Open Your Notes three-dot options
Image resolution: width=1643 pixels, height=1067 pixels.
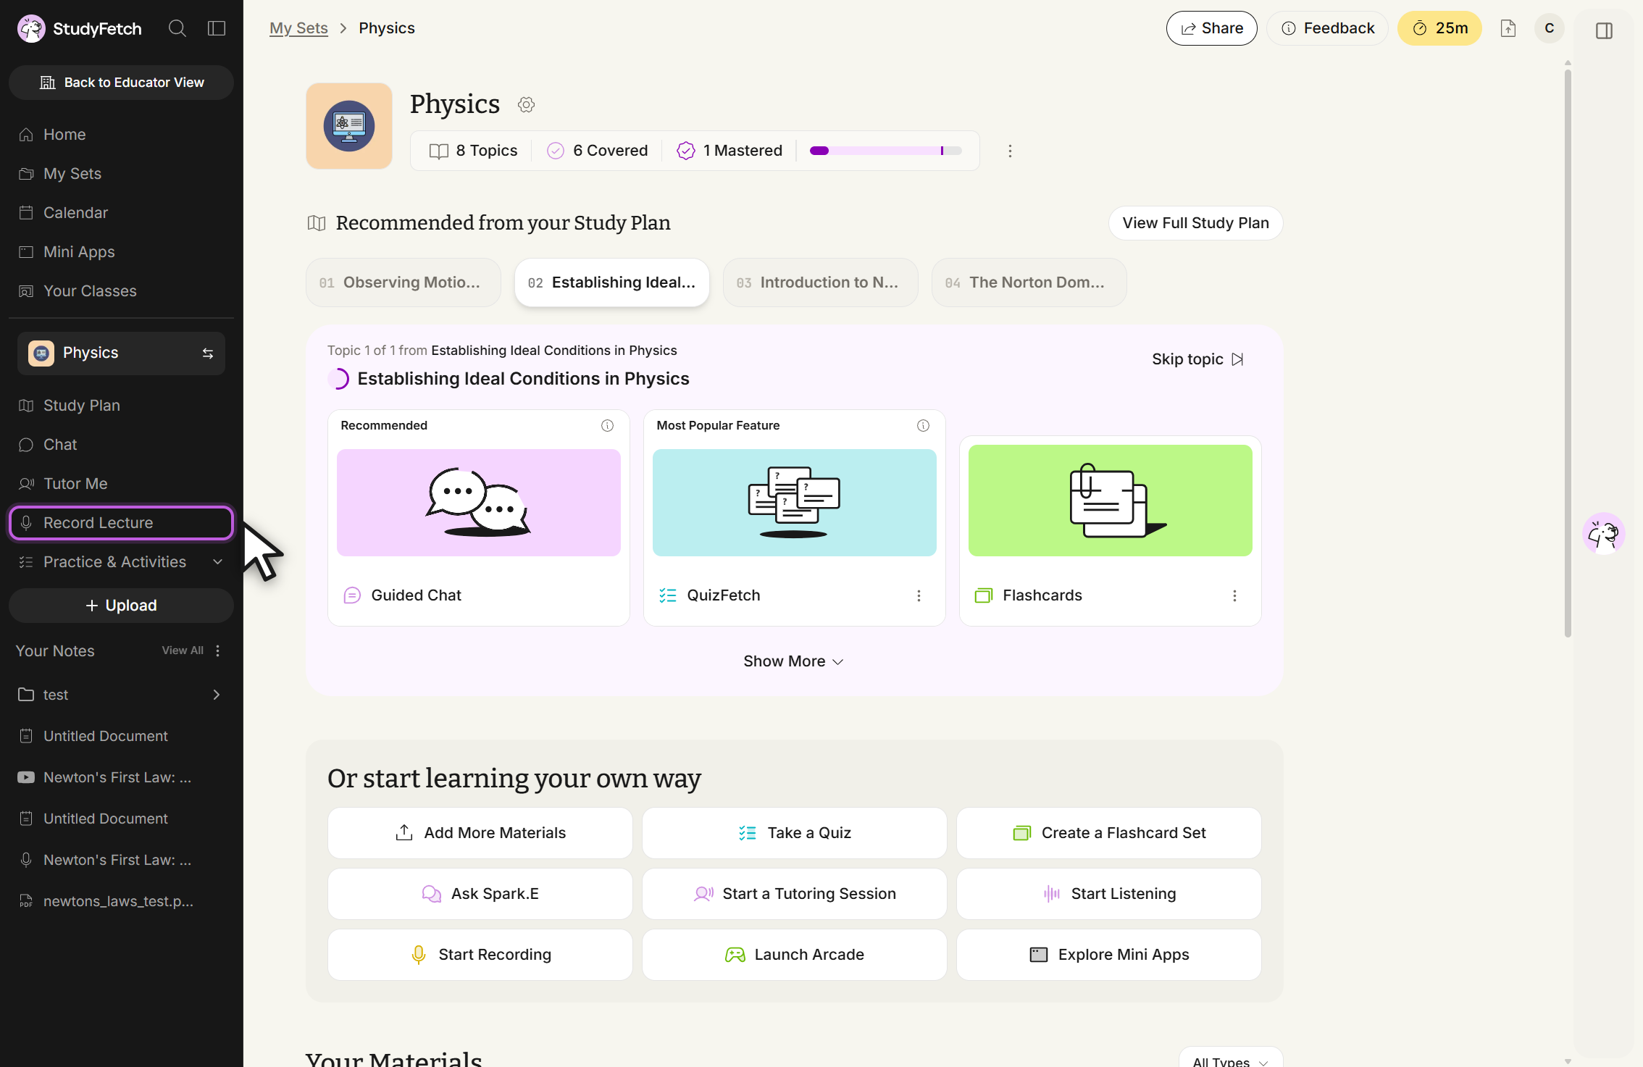[x=217, y=650]
